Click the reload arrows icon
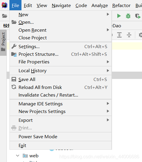The image size is (142, 162). 14,87
